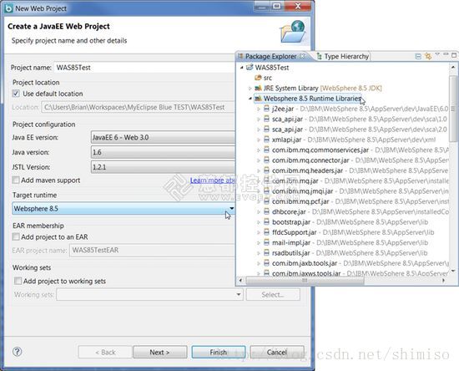Screen dimensions: 459x371
Task: Click the Collapse All icon in Package Explorer
Action: (x=418, y=56)
